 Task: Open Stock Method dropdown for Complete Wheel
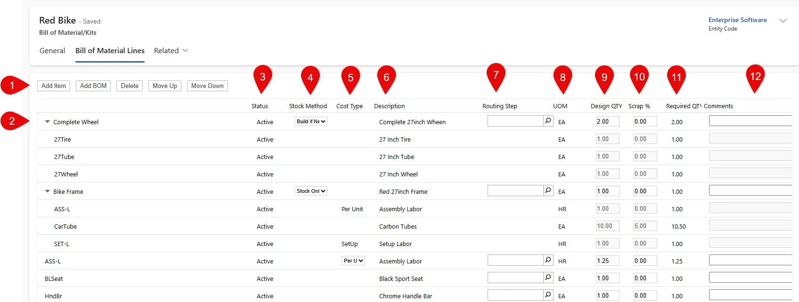311,121
